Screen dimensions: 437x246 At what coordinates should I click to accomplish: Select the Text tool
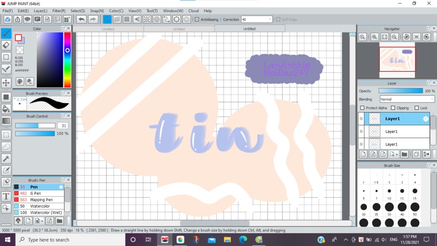click(6, 196)
